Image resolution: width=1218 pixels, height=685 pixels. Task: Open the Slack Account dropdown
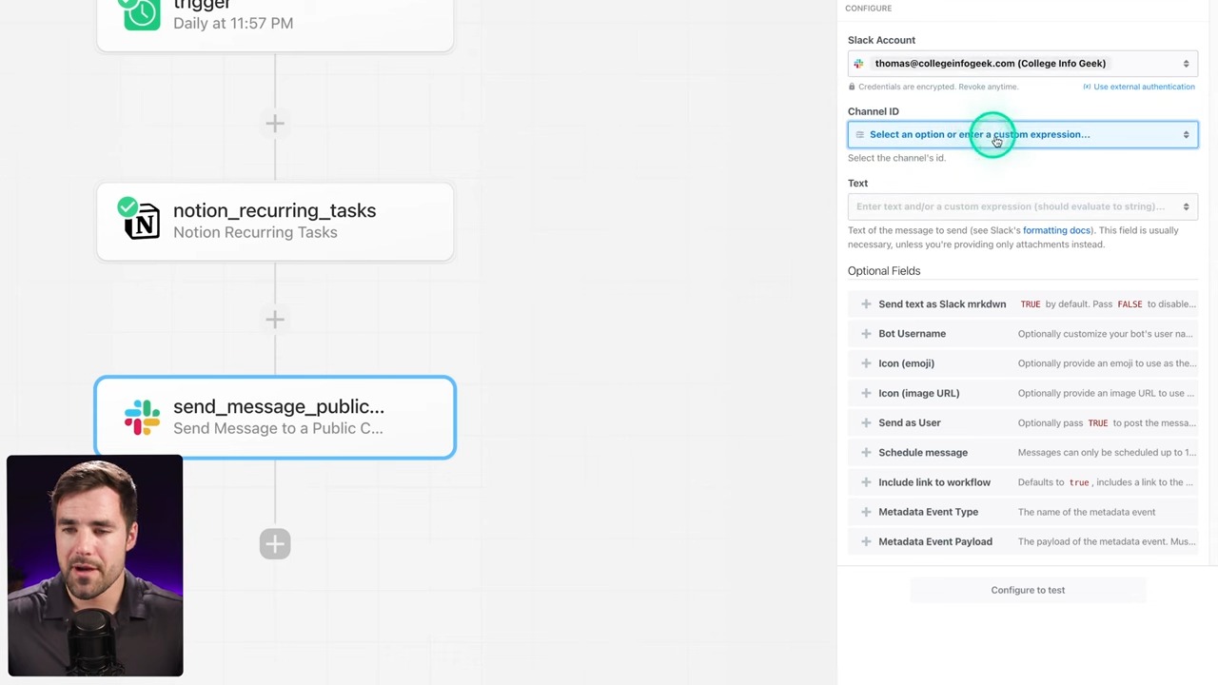click(1023, 64)
